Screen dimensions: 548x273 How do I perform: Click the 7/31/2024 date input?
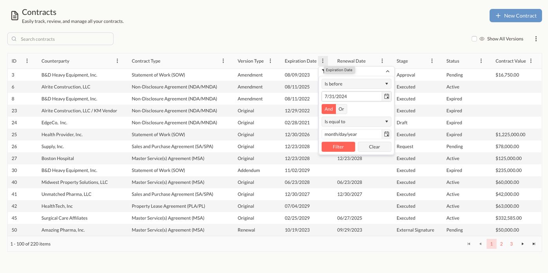[352, 96]
